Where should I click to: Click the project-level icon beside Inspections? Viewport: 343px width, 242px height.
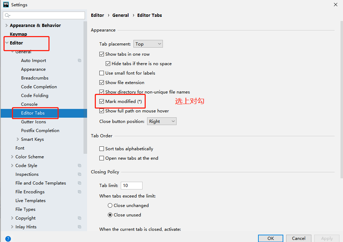[x=79, y=174]
